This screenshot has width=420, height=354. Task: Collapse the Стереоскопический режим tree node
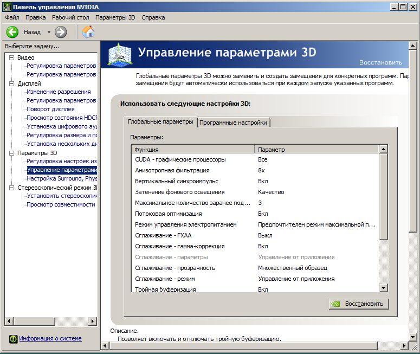pos(11,188)
